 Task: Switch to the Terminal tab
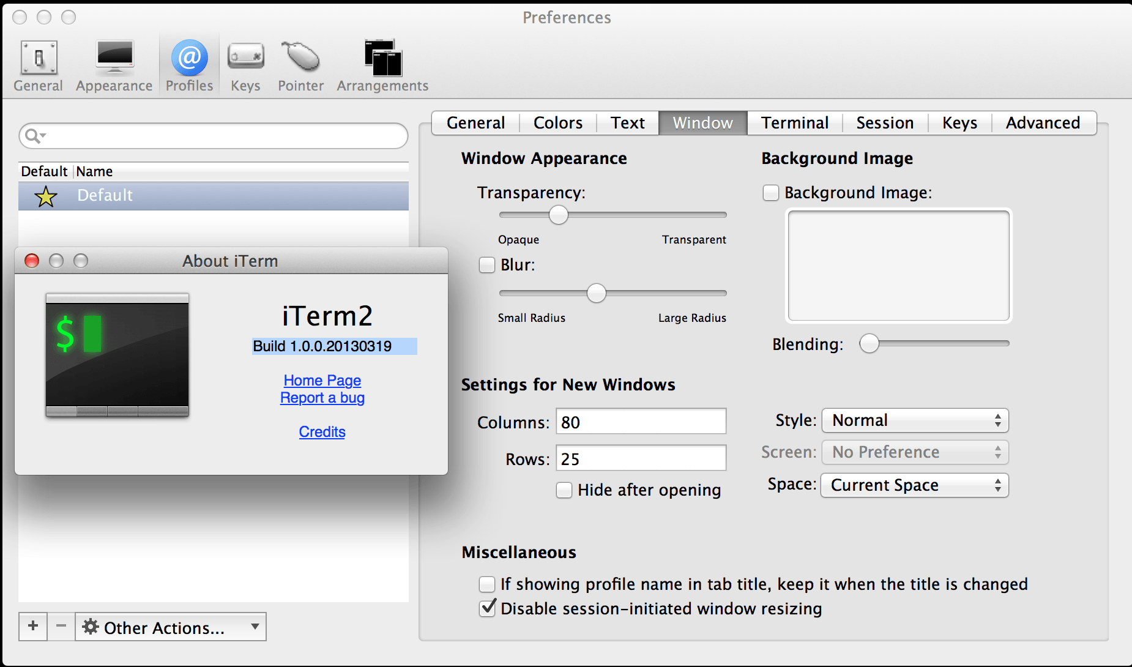pyautogui.click(x=795, y=123)
